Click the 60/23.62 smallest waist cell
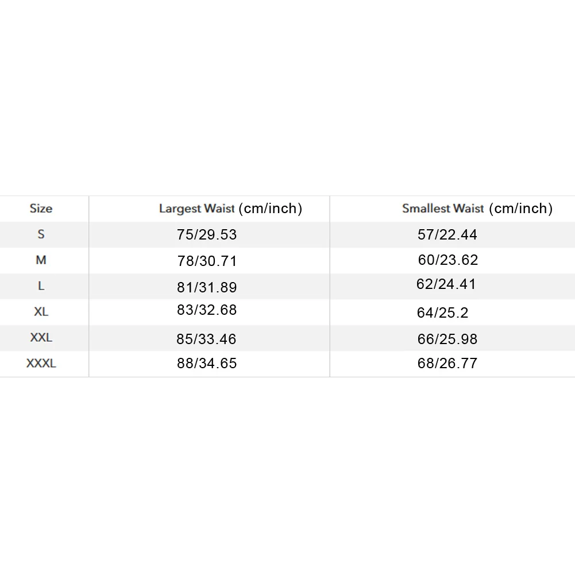575x575 pixels. [x=447, y=260]
